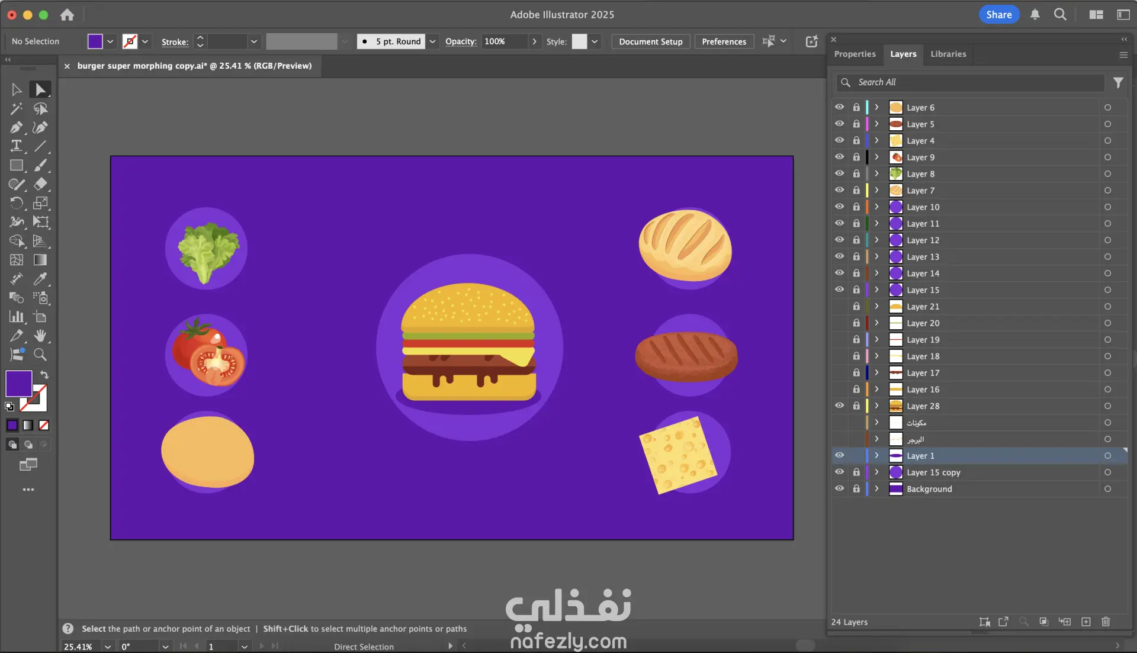This screenshot has width=1137, height=653.
Task: Unlock Layer 21 lock toggle
Action: (856, 307)
